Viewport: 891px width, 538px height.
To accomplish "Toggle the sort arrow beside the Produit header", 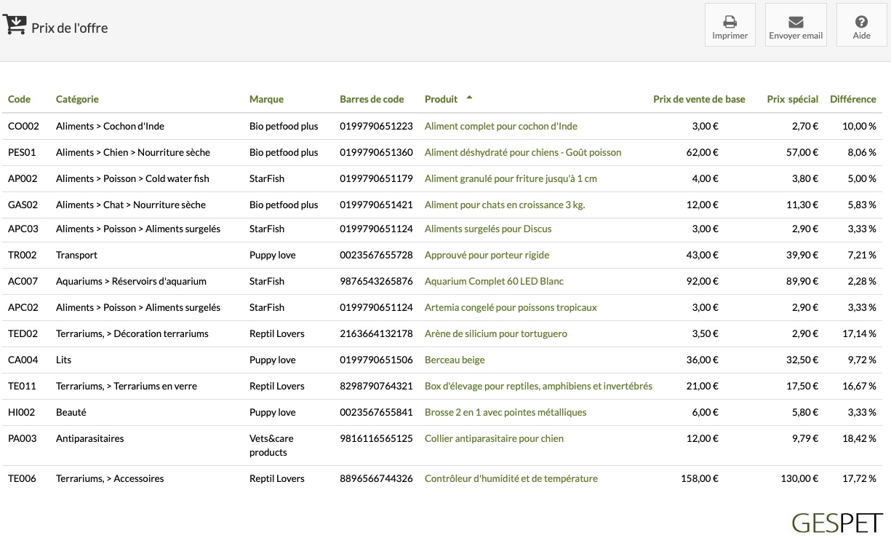I will click(x=469, y=98).
